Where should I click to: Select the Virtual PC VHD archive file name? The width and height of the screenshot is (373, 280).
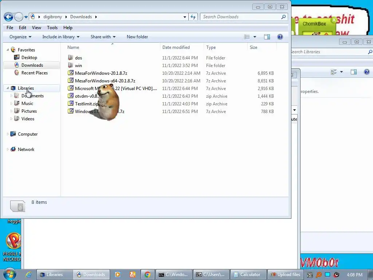(116, 88)
